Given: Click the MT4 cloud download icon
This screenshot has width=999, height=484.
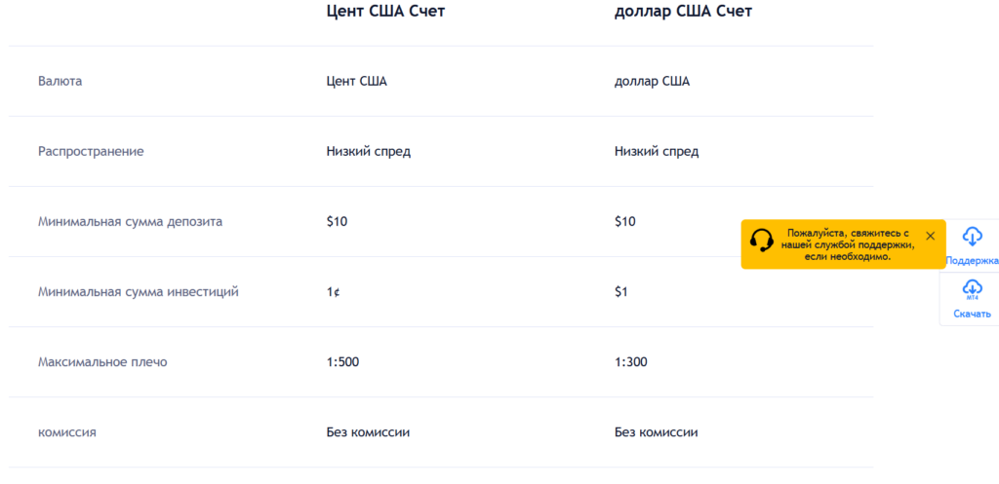Looking at the screenshot, I should pyautogui.click(x=972, y=289).
